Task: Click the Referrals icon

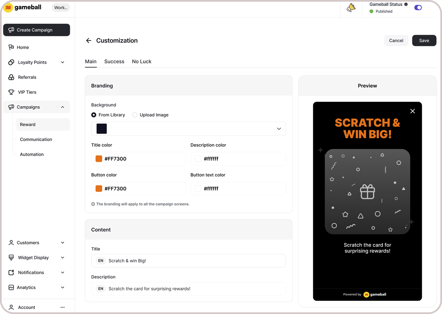Action: click(x=11, y=77)
